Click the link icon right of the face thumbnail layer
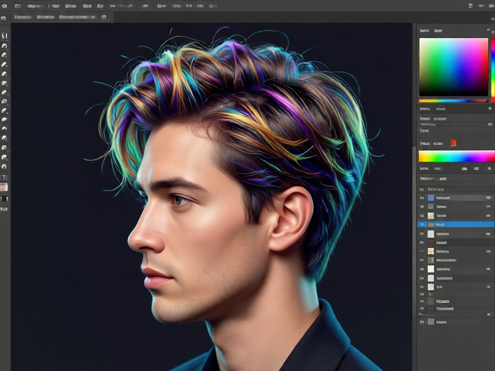This screenshot has height=371, width=495. (x=488, y=251)
